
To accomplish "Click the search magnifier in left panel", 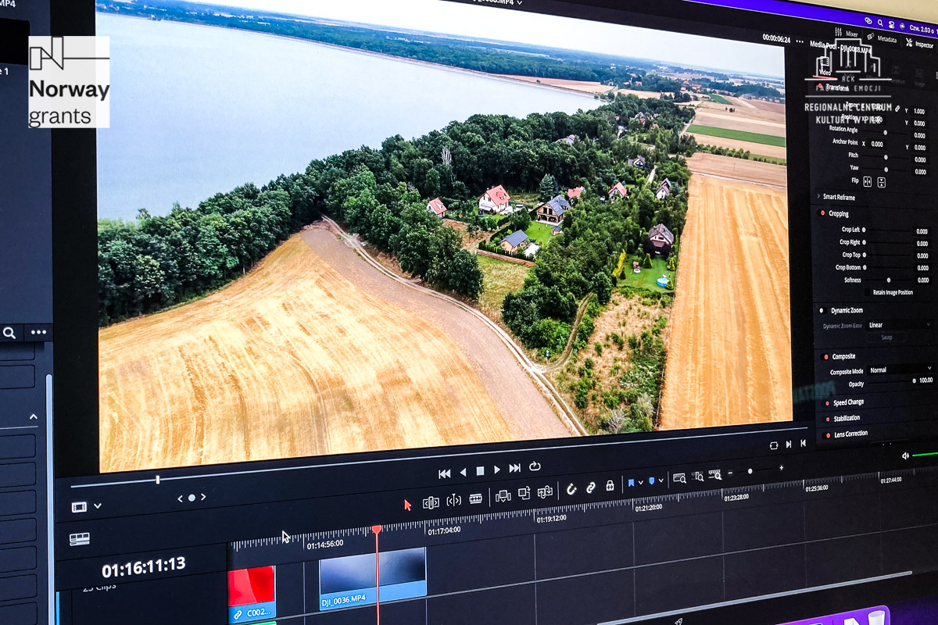I will tap(9, 333).
